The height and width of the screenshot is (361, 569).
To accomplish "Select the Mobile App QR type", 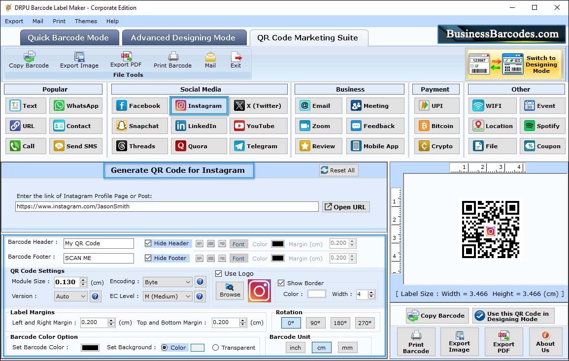I will (375, 146).
